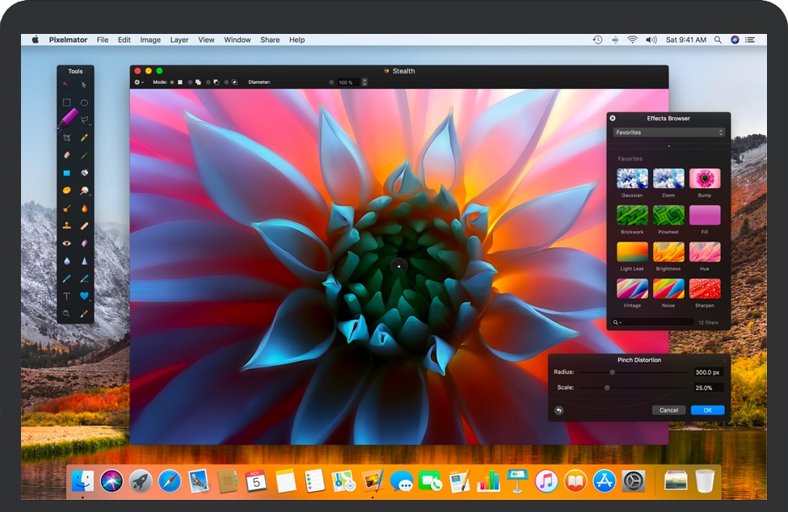This screenshot has width=788, height=512.
Task: Open the Layer menu
Action: [x=179, y=40]
